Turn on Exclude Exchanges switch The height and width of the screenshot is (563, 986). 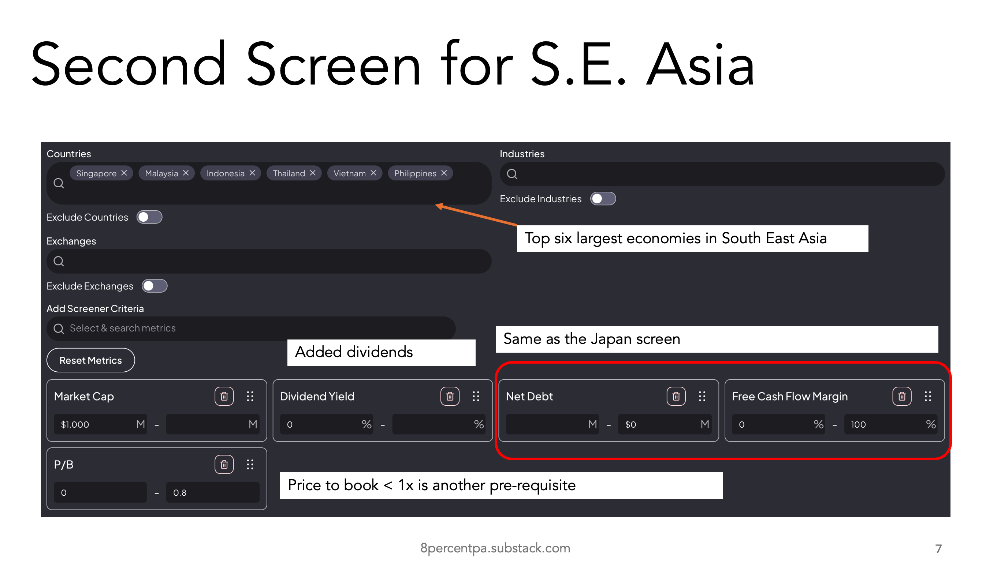coord(154,286)
